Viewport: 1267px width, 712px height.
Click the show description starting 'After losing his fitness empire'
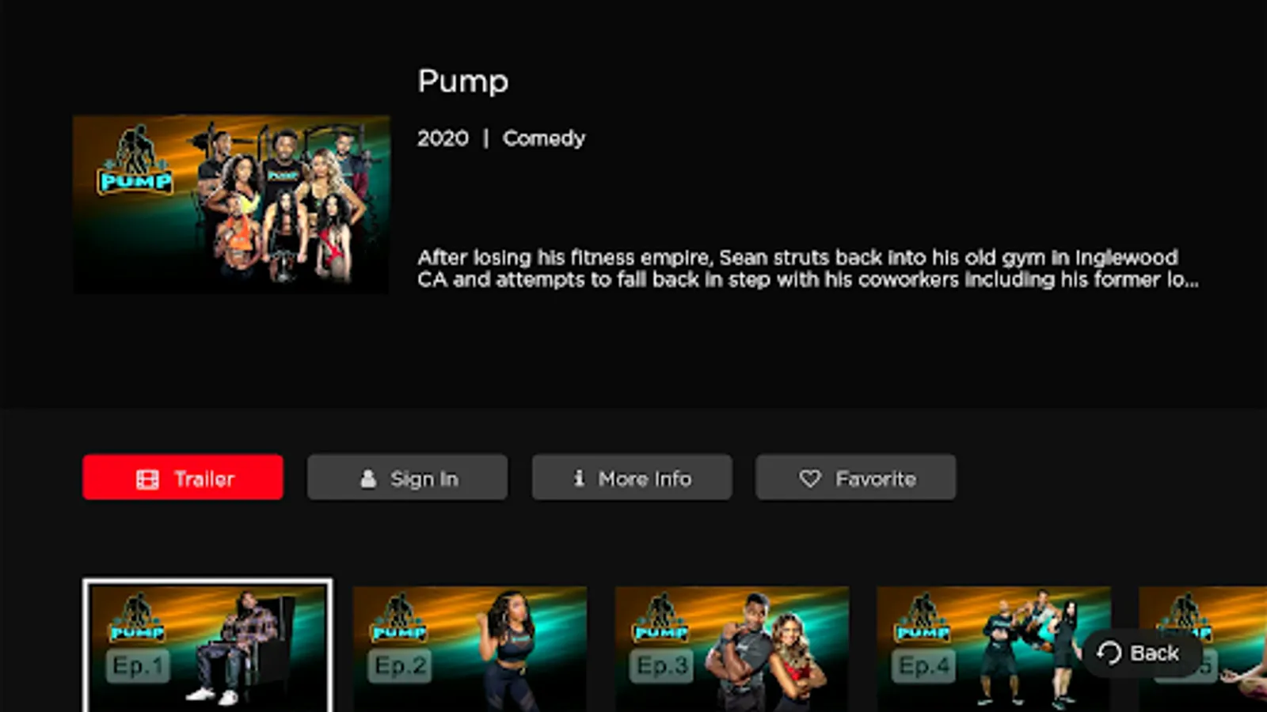coord(808,269)
